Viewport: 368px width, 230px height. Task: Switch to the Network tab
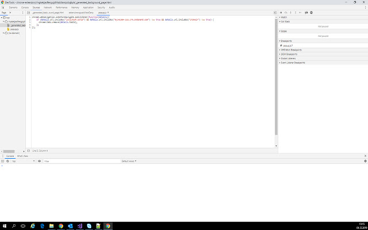pos(48,7)
